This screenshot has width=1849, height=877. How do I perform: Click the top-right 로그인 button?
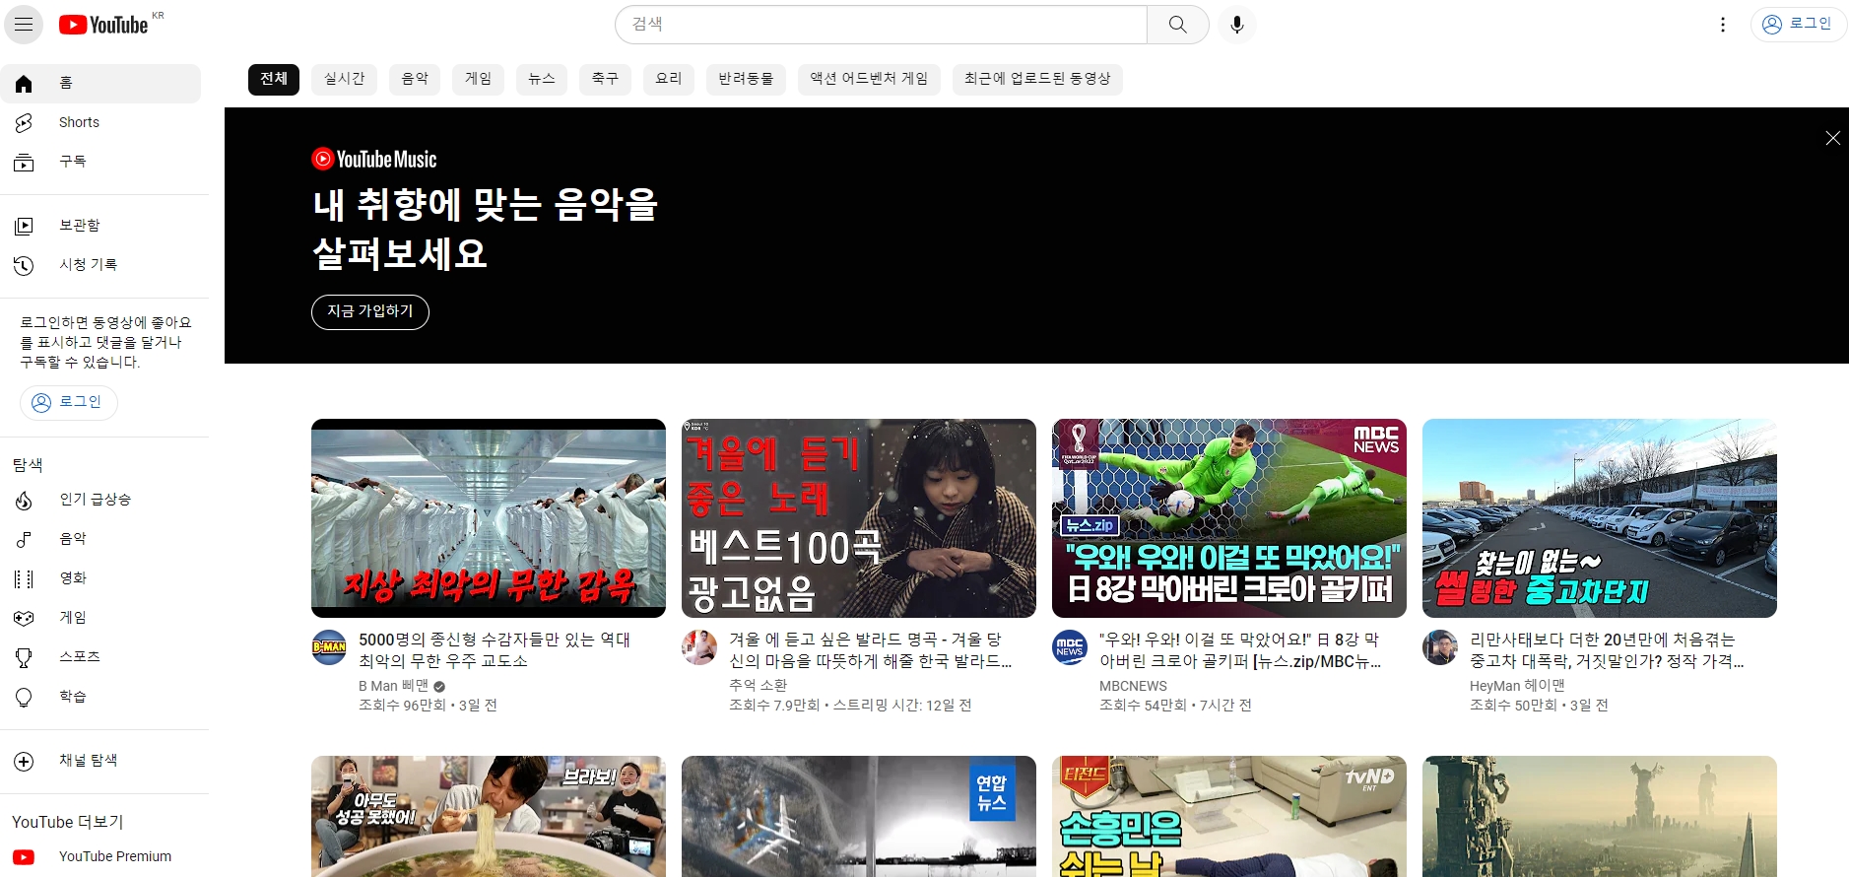[1798, 25]
